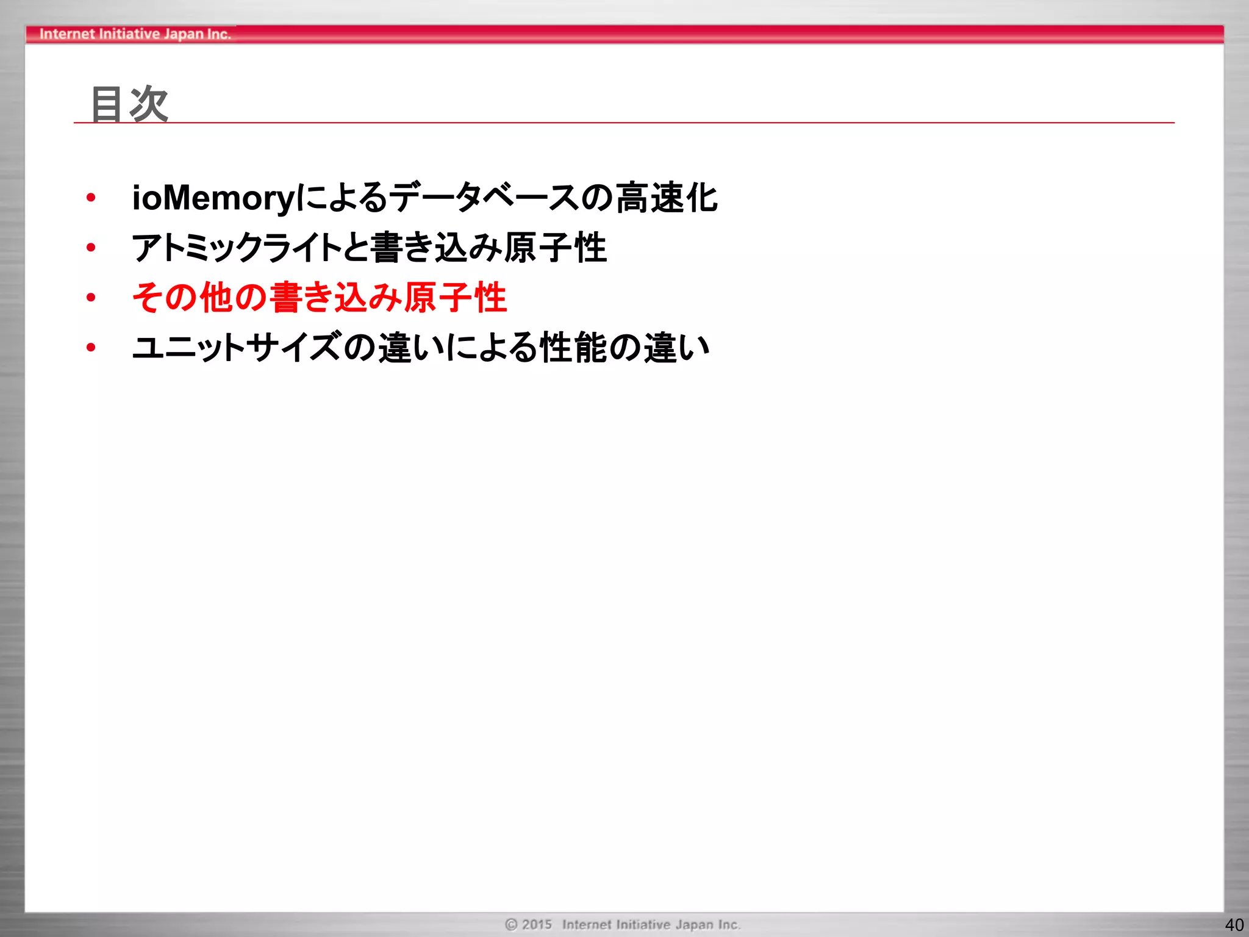This screenshot has width=1249, height=937.
Task: Select the bullet アトミックライトと書き込み原子性
Action: coord(370,248)
